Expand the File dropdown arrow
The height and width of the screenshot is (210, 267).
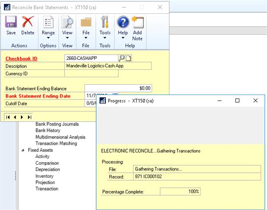pyautogui.click(x=86, y=38)
